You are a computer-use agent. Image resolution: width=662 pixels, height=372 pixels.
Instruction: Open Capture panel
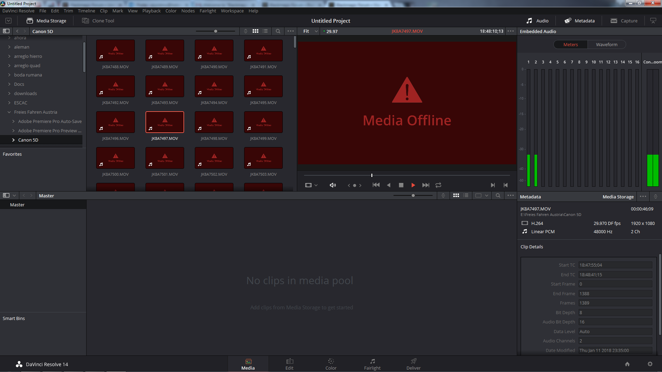click(624, 21)
